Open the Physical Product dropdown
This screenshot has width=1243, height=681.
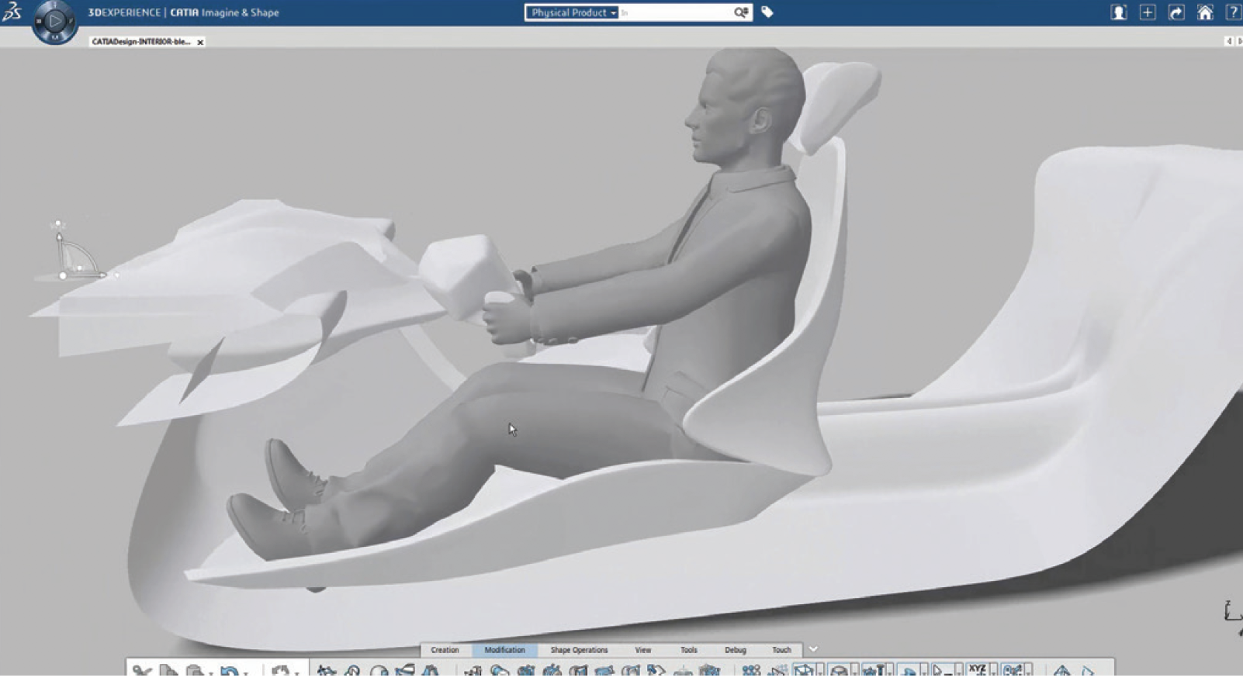[572, 12]
